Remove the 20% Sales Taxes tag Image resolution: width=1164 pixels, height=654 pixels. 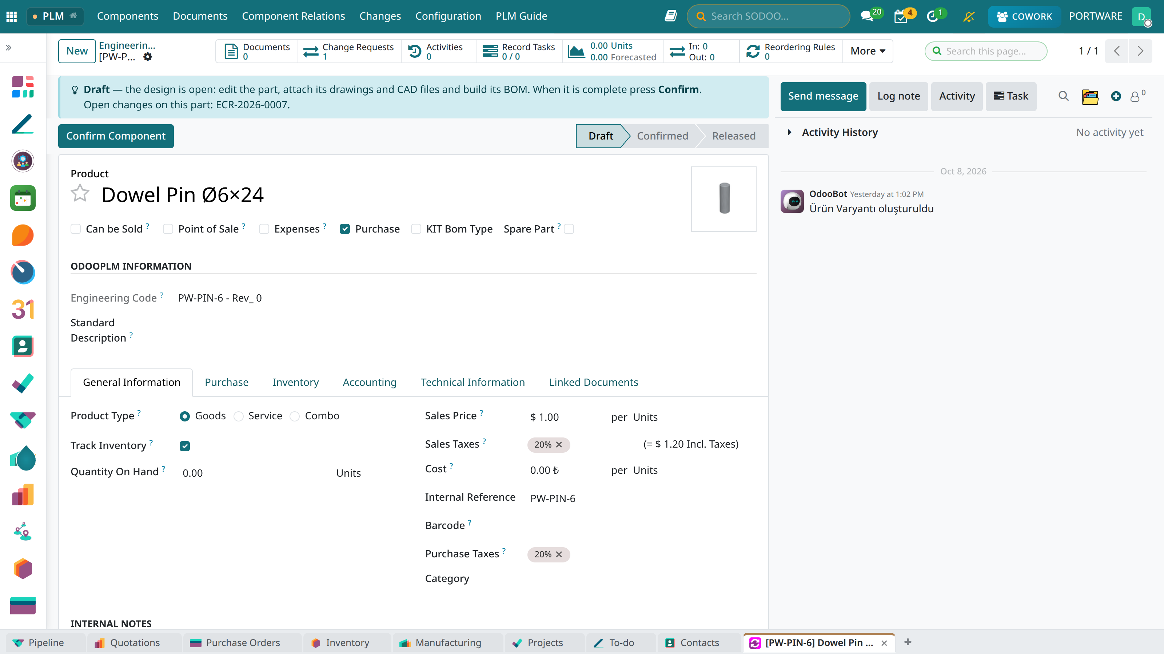point(559,445)
